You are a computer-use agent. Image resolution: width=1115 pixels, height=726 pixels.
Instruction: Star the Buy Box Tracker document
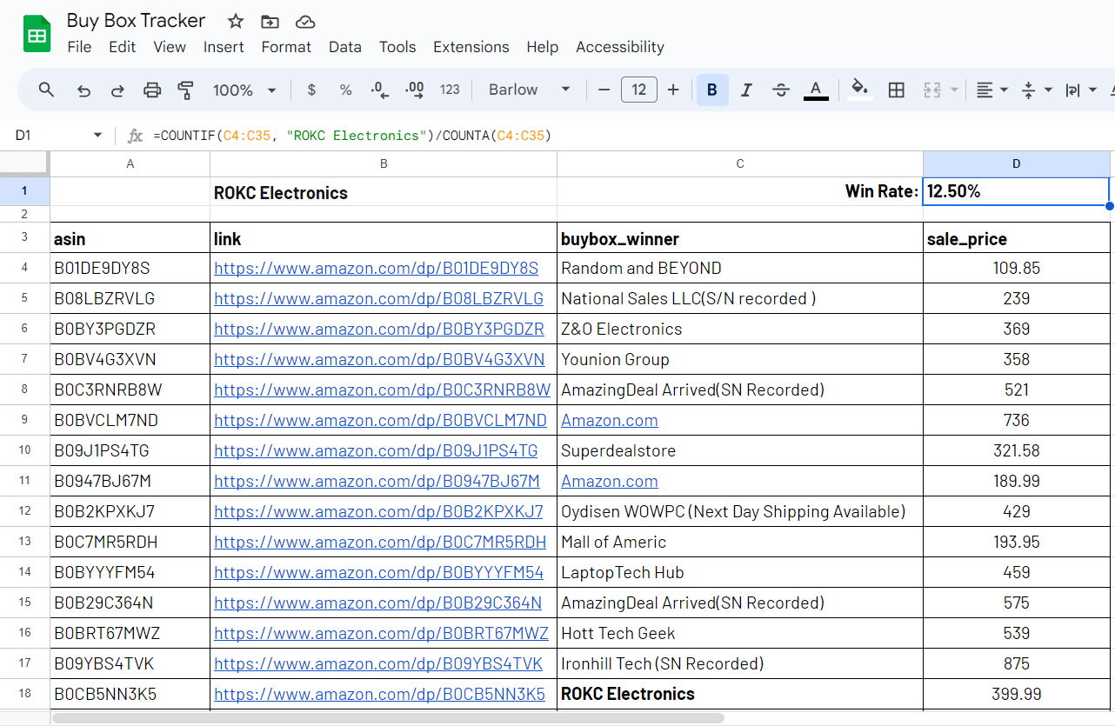pyautogui.click(x=236, y=22)
